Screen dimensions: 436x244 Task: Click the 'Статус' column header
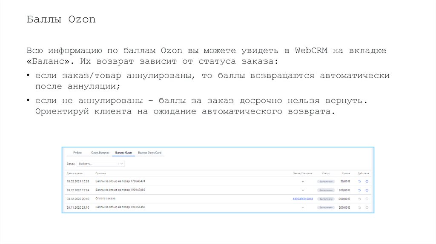(x=326, y=173)
